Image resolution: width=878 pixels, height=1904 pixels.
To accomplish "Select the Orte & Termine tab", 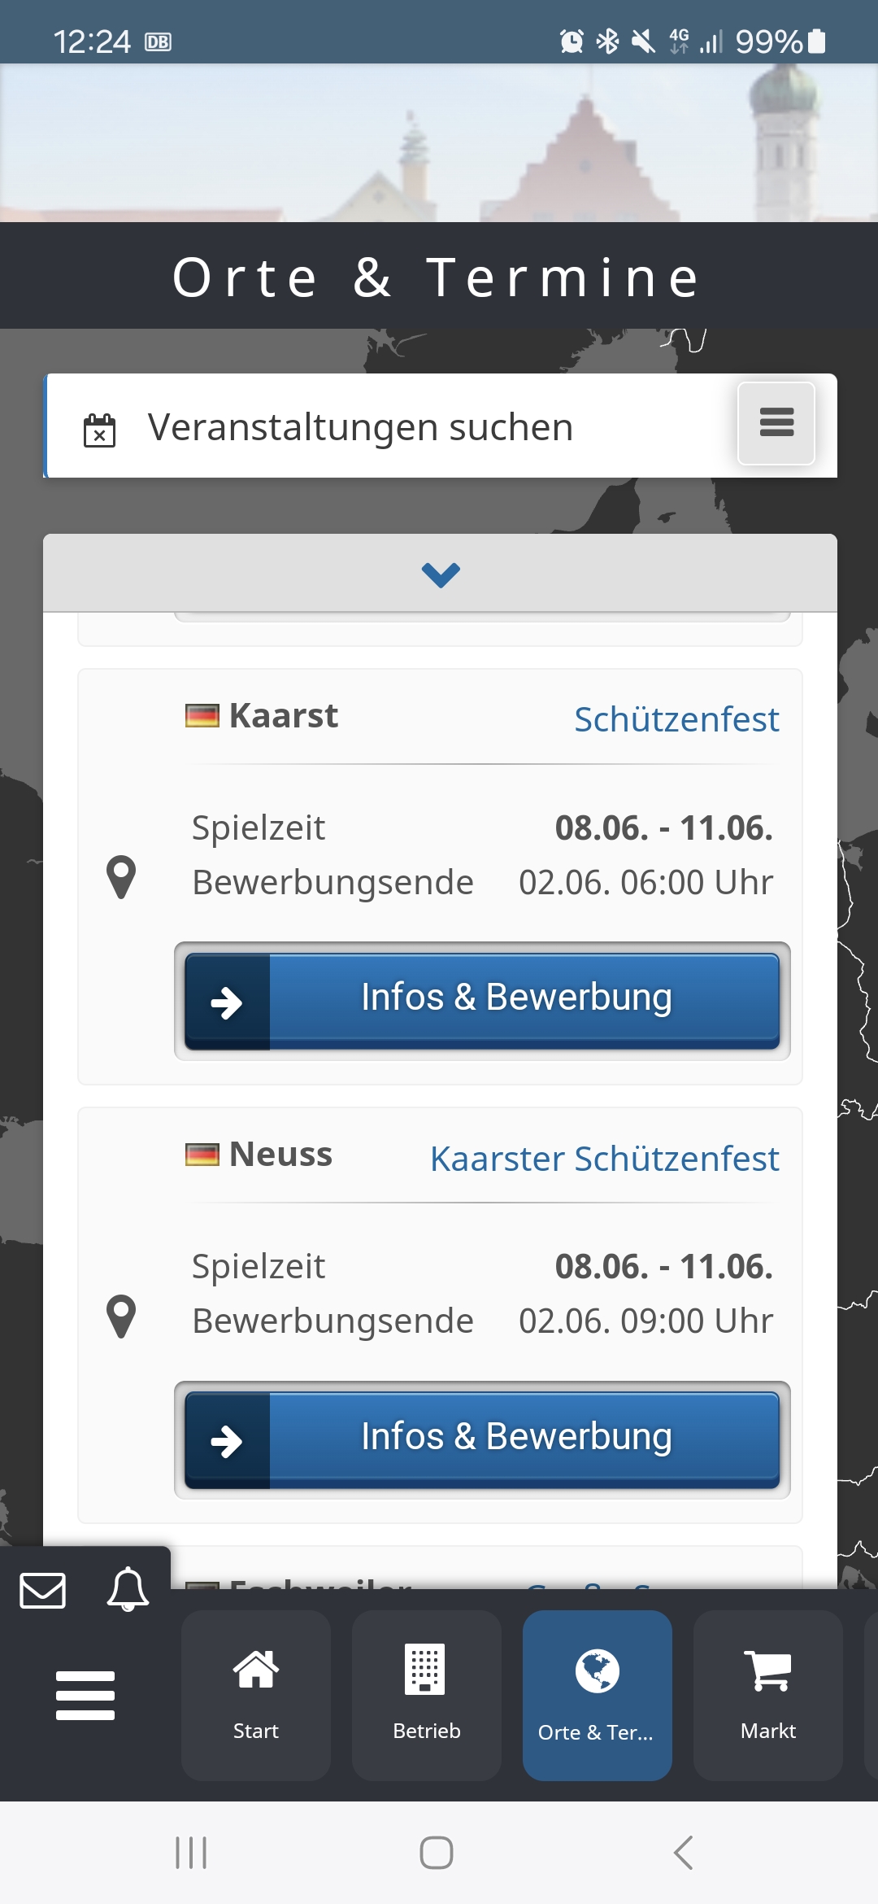I will [597, 1694].
